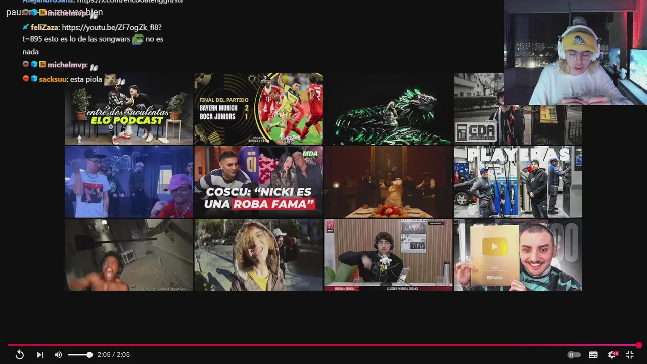647x364 pixels.
Task: Open the ELO Podcast suggested video
Action: (129, 109)
